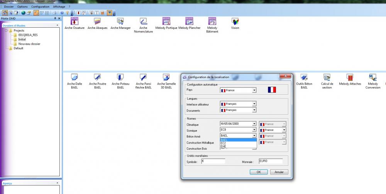Close the Pilote OMD panel
The width and height of the screenshot is (386, 194).
pyautogui.click(x=59, y=18)
